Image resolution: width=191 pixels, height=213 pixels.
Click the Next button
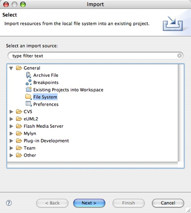(x=89, y=203)
